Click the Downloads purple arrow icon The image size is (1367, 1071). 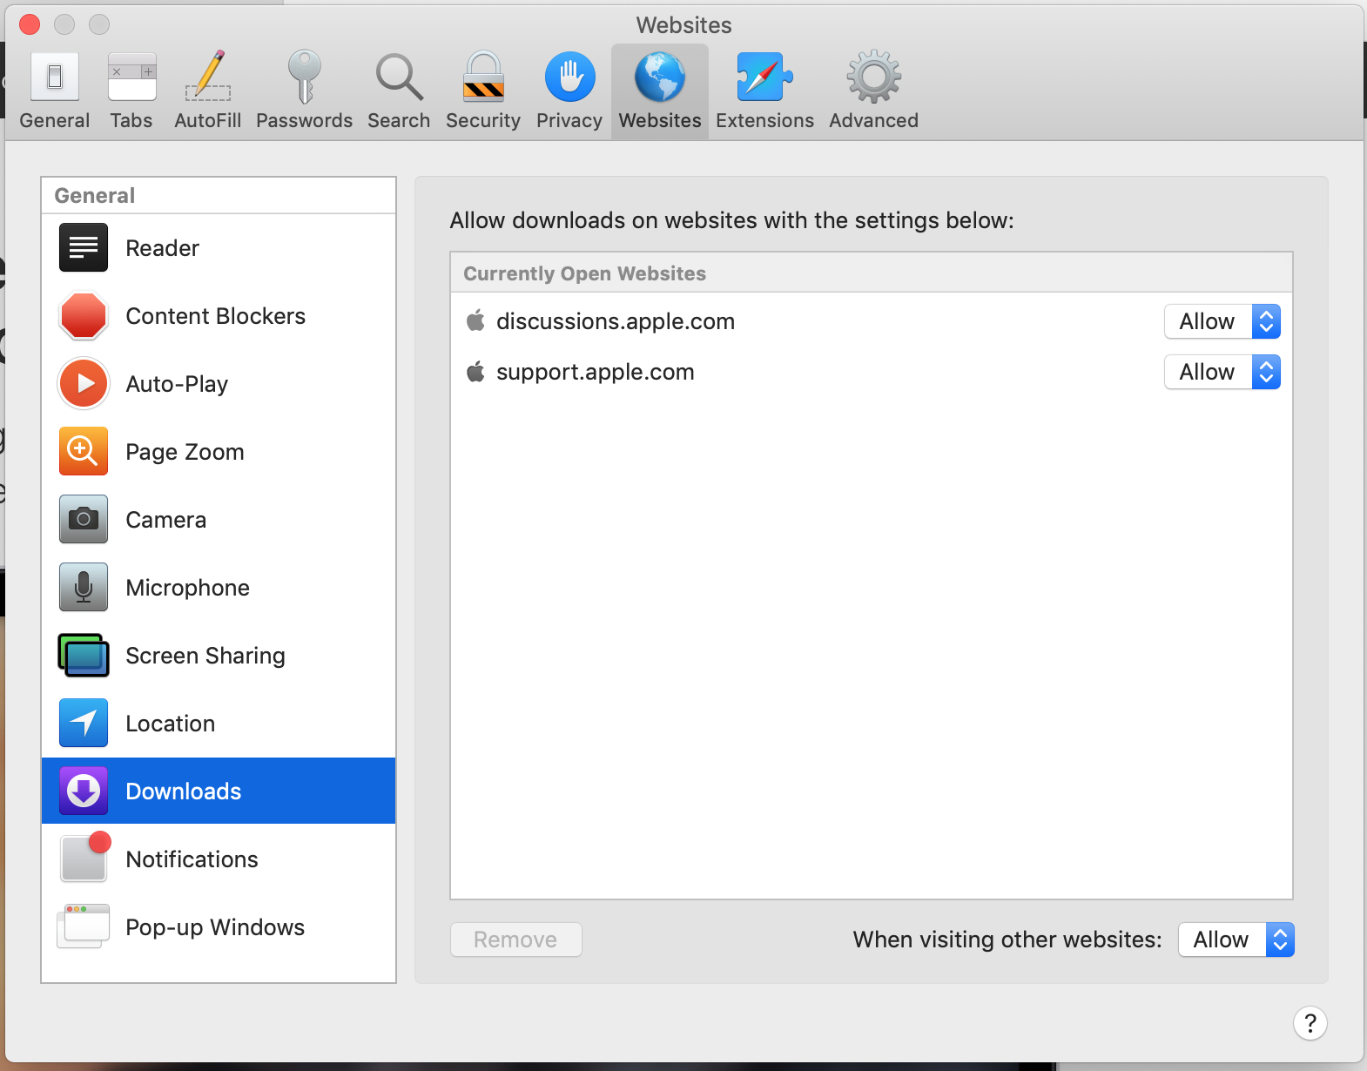[84, 791]
